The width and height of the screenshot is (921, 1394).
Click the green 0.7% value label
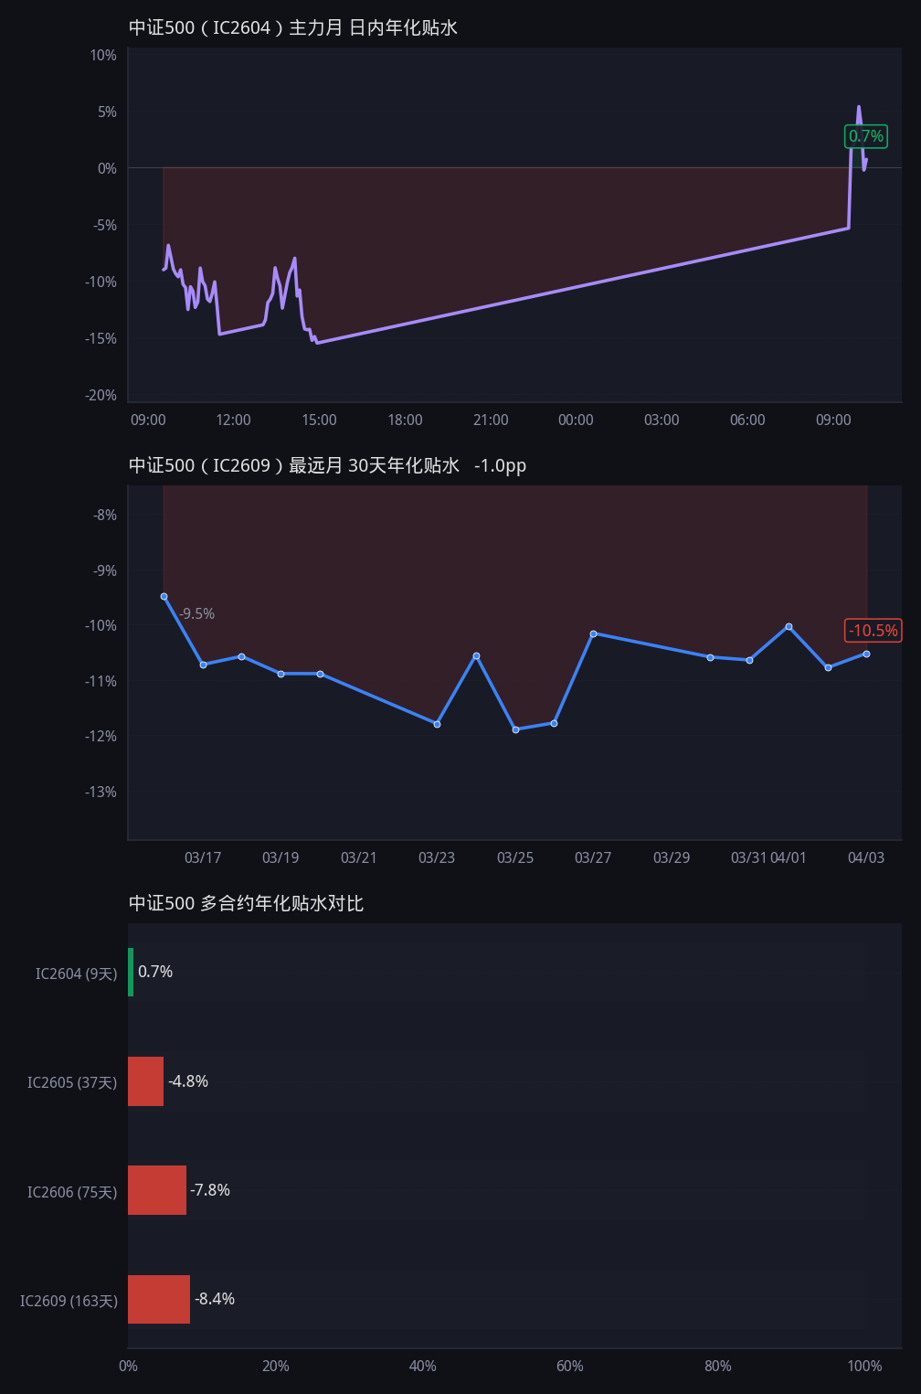(865, 136)
